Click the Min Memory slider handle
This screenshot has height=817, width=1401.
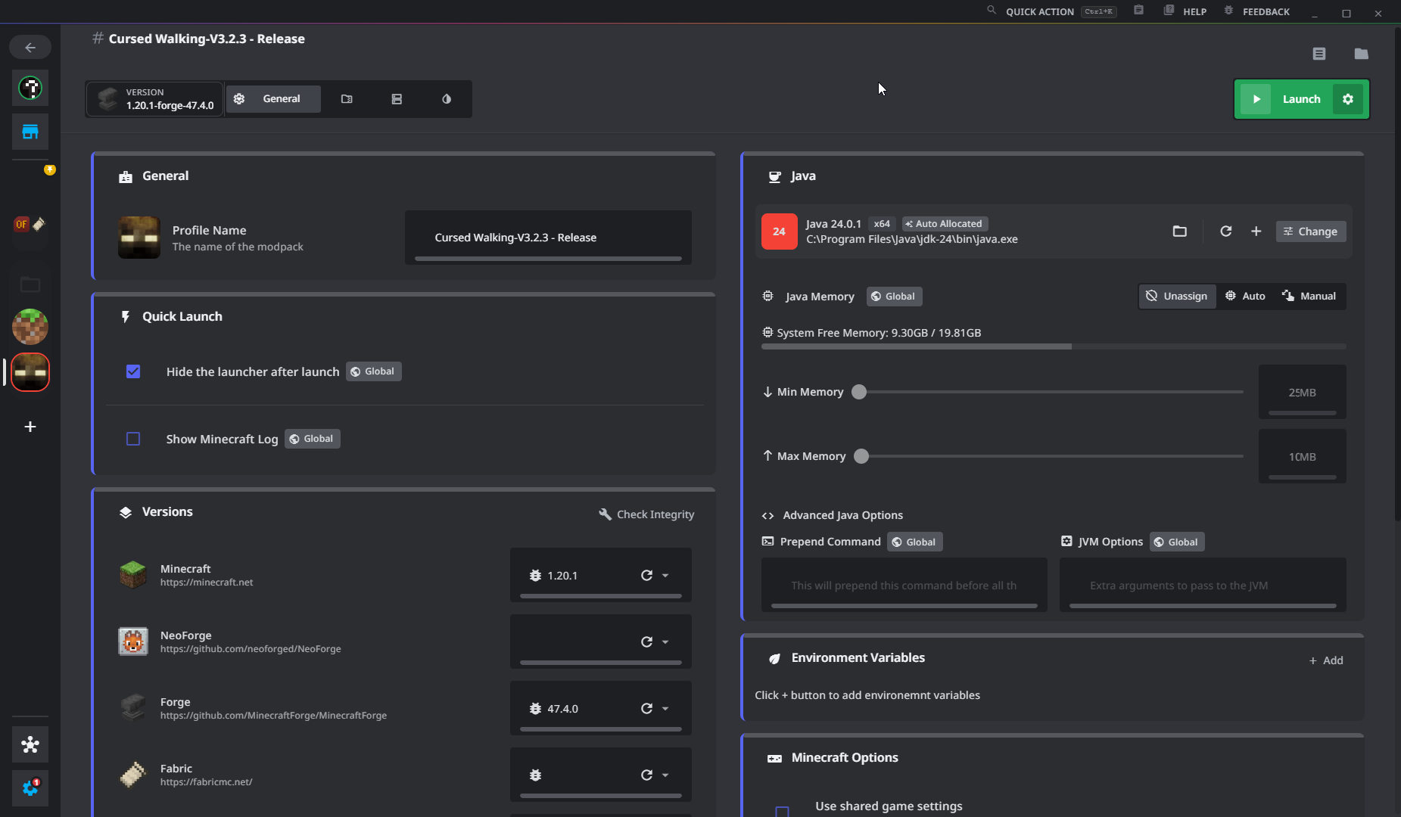click(859, 392)
